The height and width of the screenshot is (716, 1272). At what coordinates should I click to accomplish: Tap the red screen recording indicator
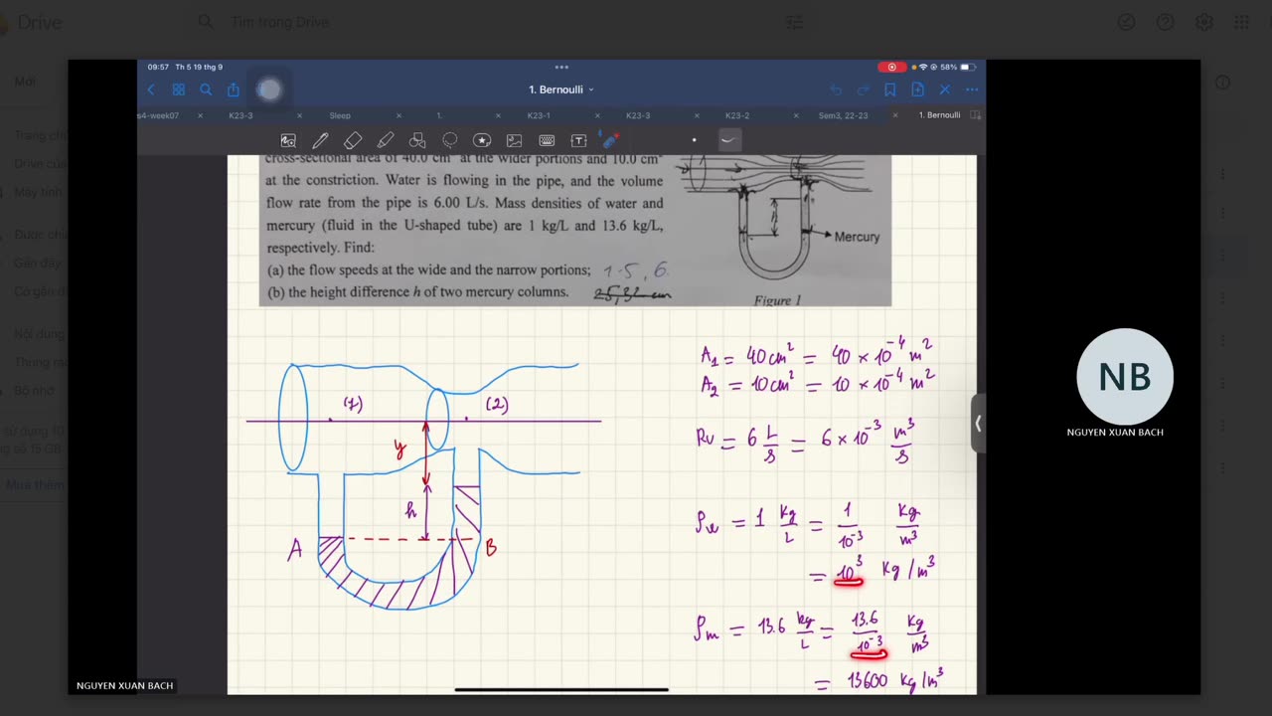coord(891,67)
